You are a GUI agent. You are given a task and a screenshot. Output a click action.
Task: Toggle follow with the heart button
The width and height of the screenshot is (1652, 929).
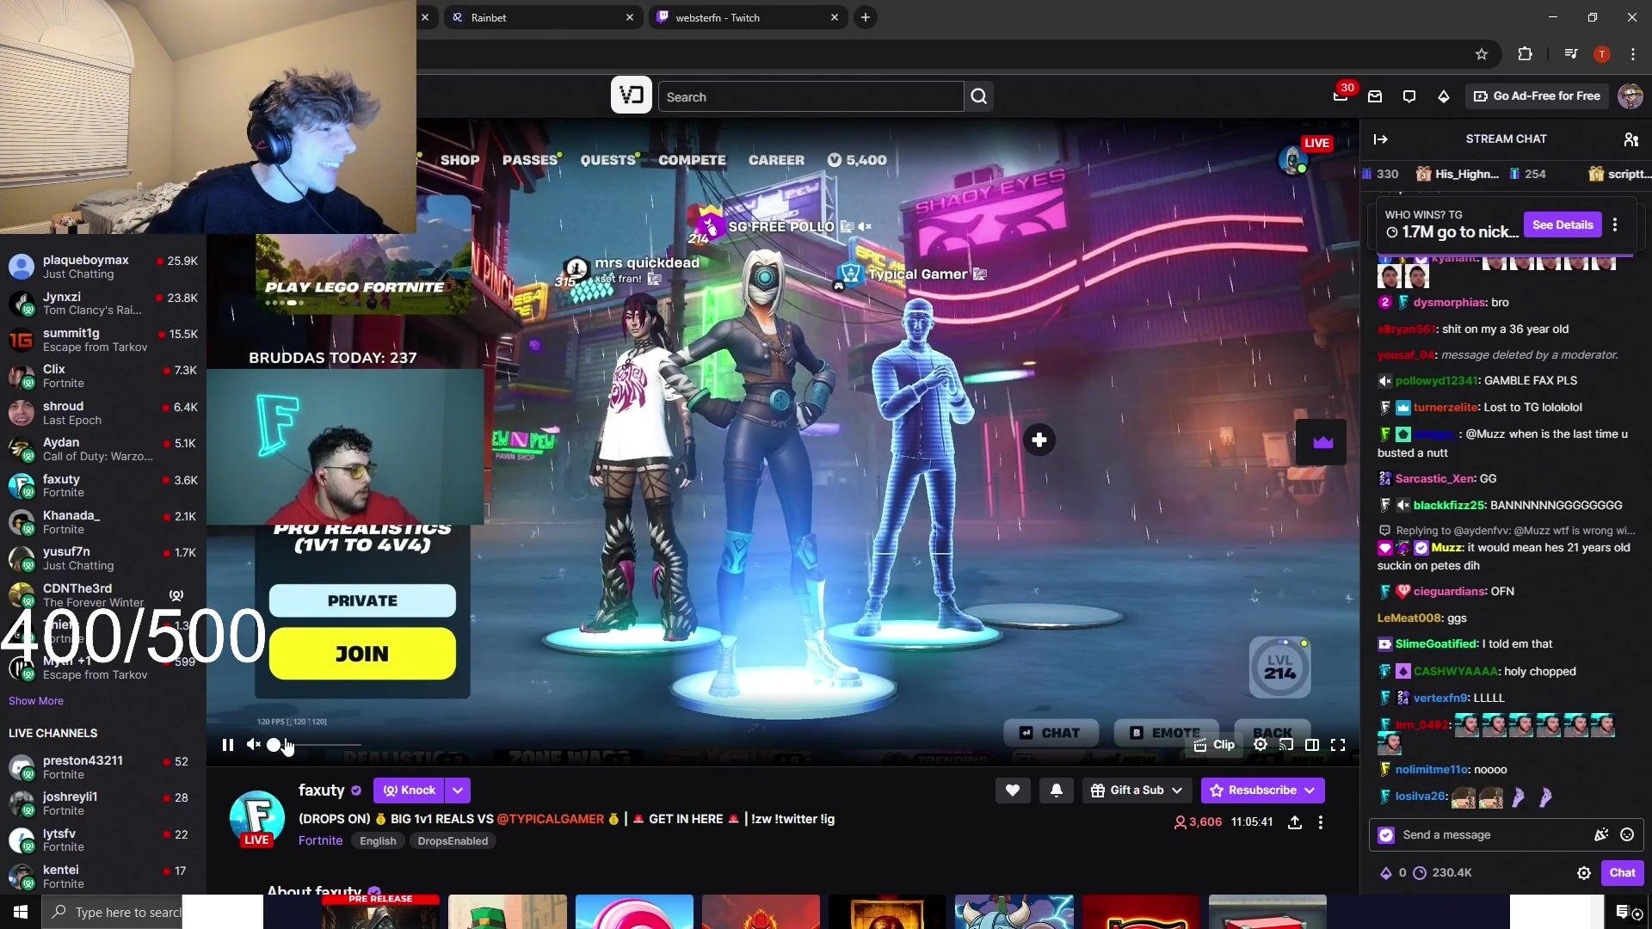tap(1013, 791)
